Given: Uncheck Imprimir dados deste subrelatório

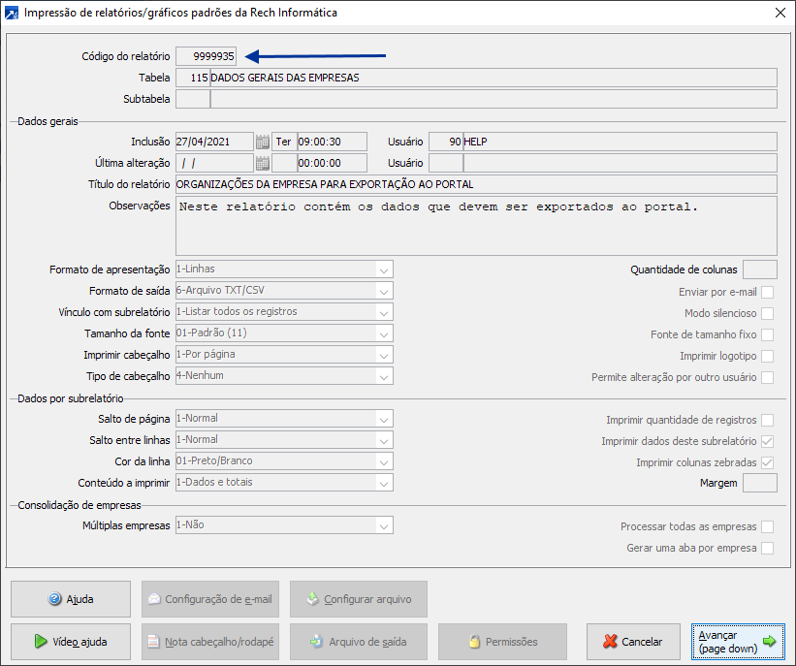Looking at the screenshot, I should tap(767, 441).
